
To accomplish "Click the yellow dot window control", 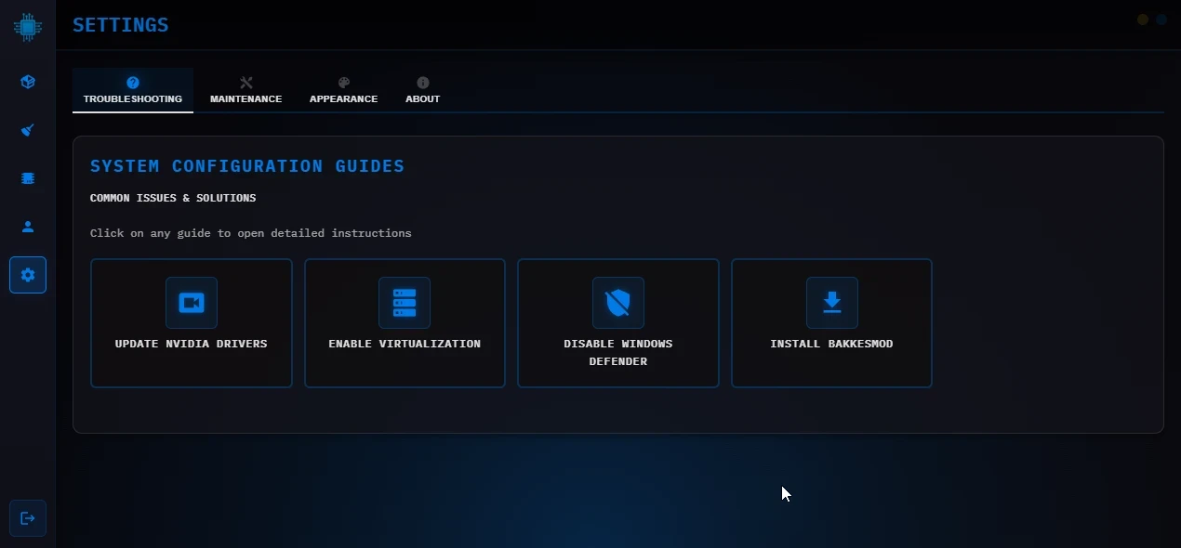I will click(x=1143, y=20).
